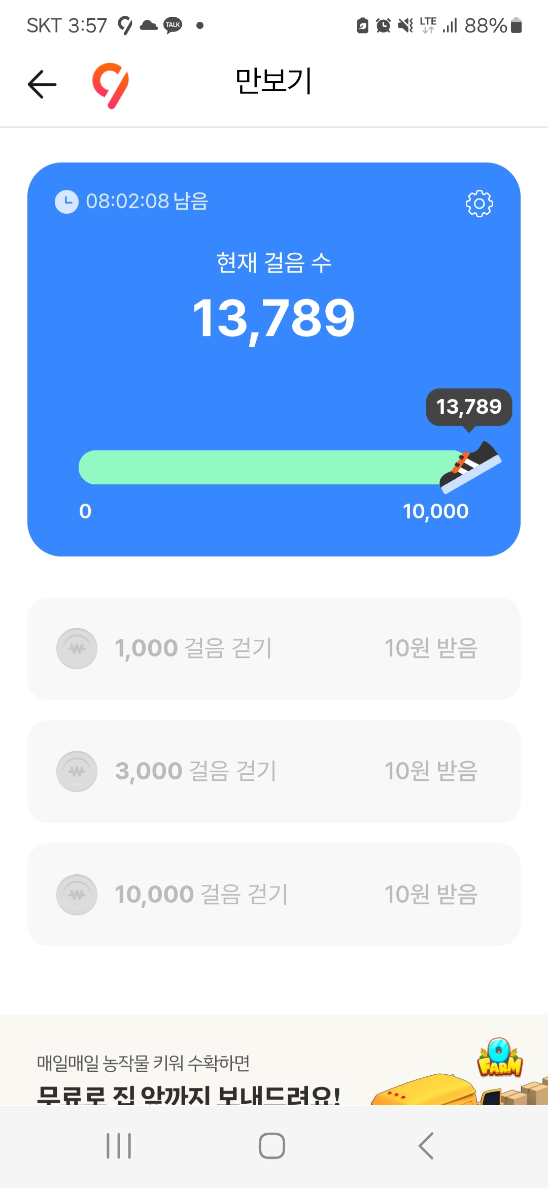Image resolution: width=548 pixels, height=1188 pixels.
Task: Tap the large 13,789 step count
Action: click(x=274, y=318)
